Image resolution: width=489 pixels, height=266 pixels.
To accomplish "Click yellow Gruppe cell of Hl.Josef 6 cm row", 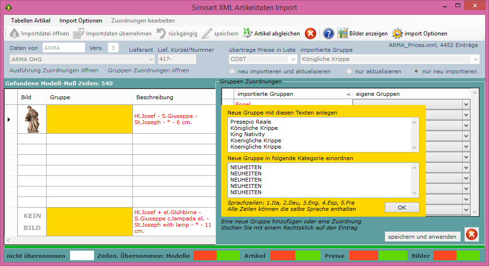I will (90, 119).
